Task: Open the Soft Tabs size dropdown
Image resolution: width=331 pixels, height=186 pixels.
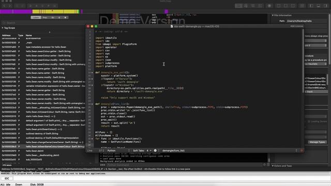Action: 149,150
